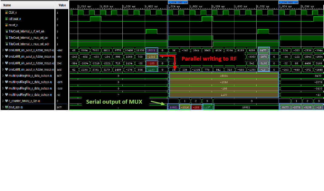Viewport: 324px width, 191px height.
Task: Click the dout_0 bus icon
Action: (x=6, y=107)
